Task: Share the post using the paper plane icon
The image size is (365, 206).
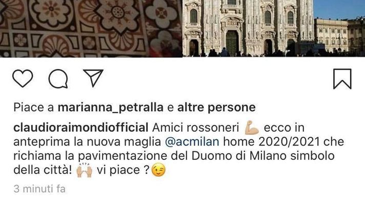Action: (93, 78)
